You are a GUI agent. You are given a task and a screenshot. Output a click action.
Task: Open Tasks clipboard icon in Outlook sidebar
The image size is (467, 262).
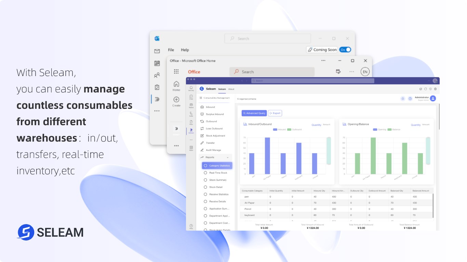coord(157,87)
